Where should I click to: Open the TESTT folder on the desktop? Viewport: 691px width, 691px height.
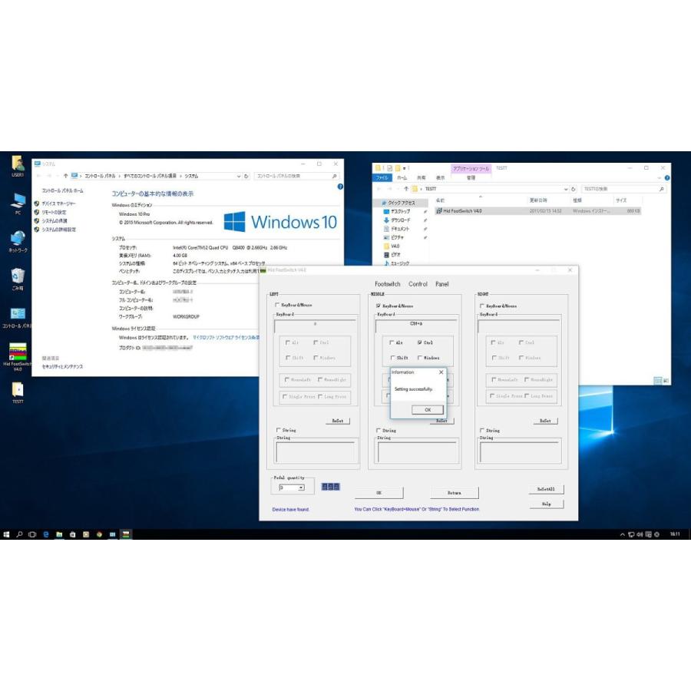pos(17,389)
